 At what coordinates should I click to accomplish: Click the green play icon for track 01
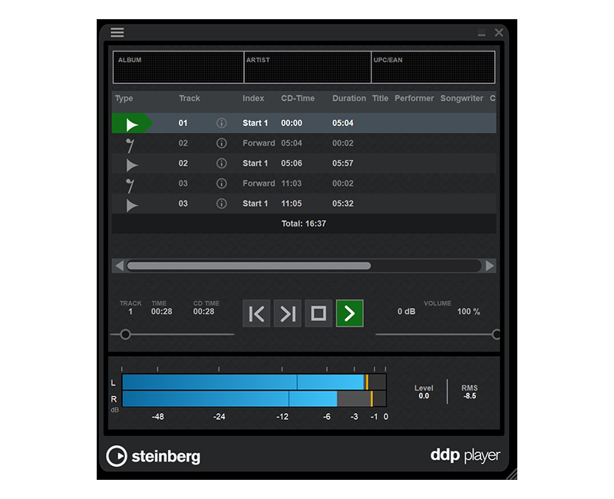click(x=132, y=124)
